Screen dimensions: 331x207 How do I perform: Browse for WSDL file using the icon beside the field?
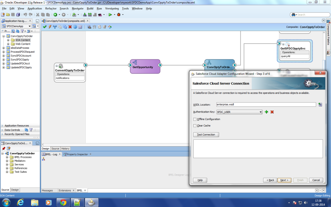320,104
